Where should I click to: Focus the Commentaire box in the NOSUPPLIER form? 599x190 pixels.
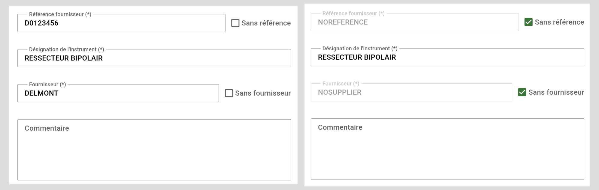(x=447, y=149)
